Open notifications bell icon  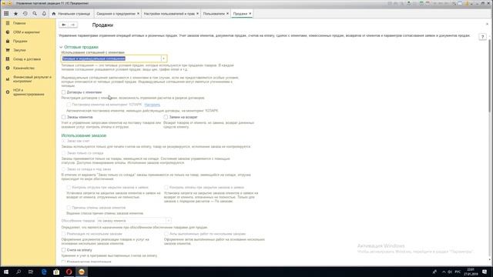(44, 14)
